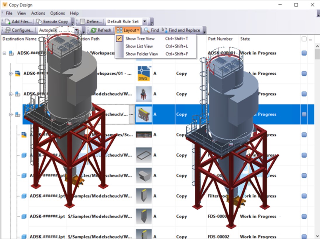Toggle the checkbox in the FDS-0000 row

tap(304, 216)
